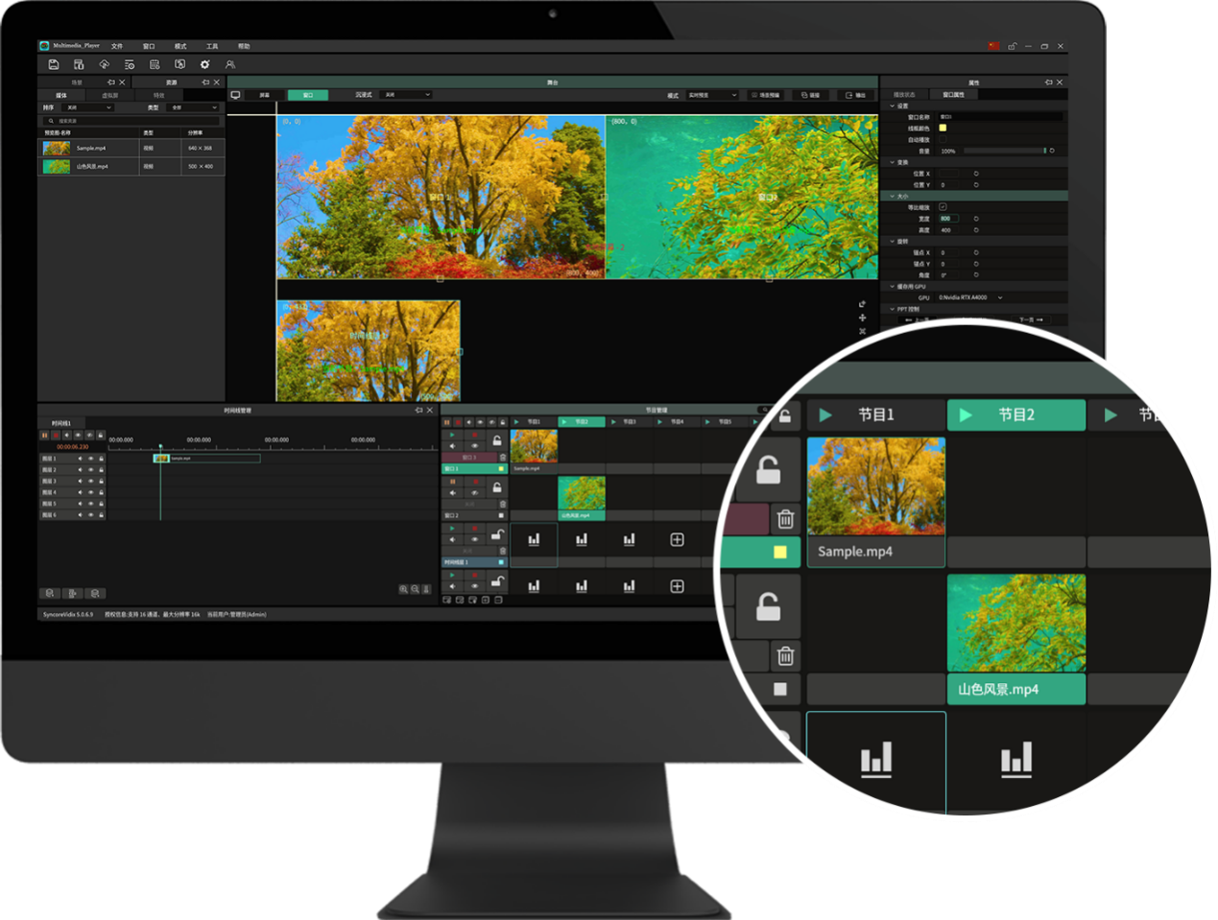The image size is (1218, 920).
Task: Zoom in on the timeline with the magnifier icon
Action: [x=403, y=589]
